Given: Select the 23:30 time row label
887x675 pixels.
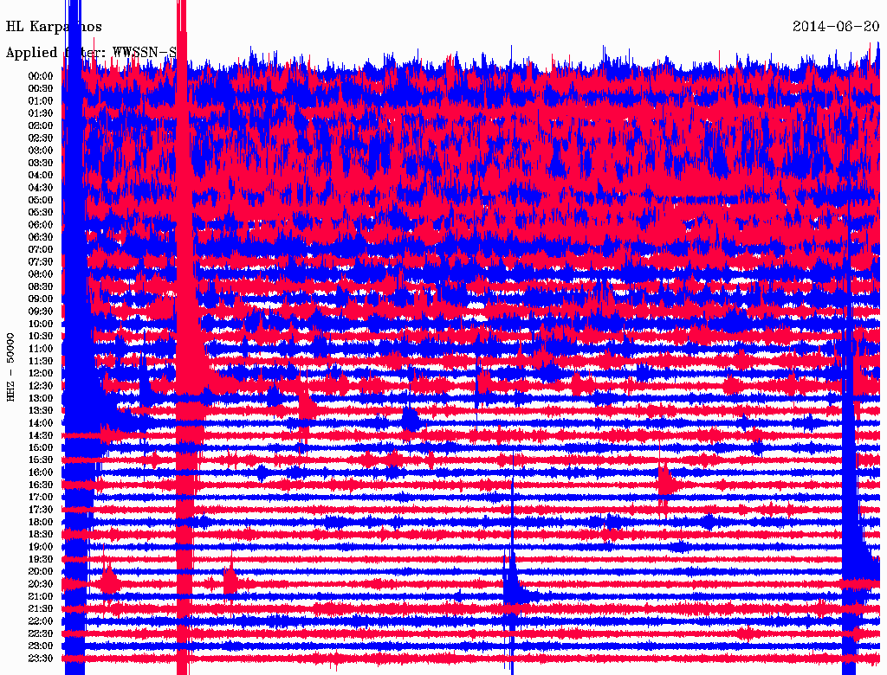Looking at the screenshot, I should (x=41, y=659).
